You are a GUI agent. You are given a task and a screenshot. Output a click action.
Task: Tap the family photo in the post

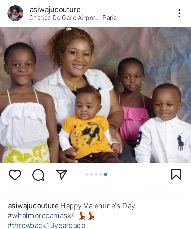click(x=95, y=95)
